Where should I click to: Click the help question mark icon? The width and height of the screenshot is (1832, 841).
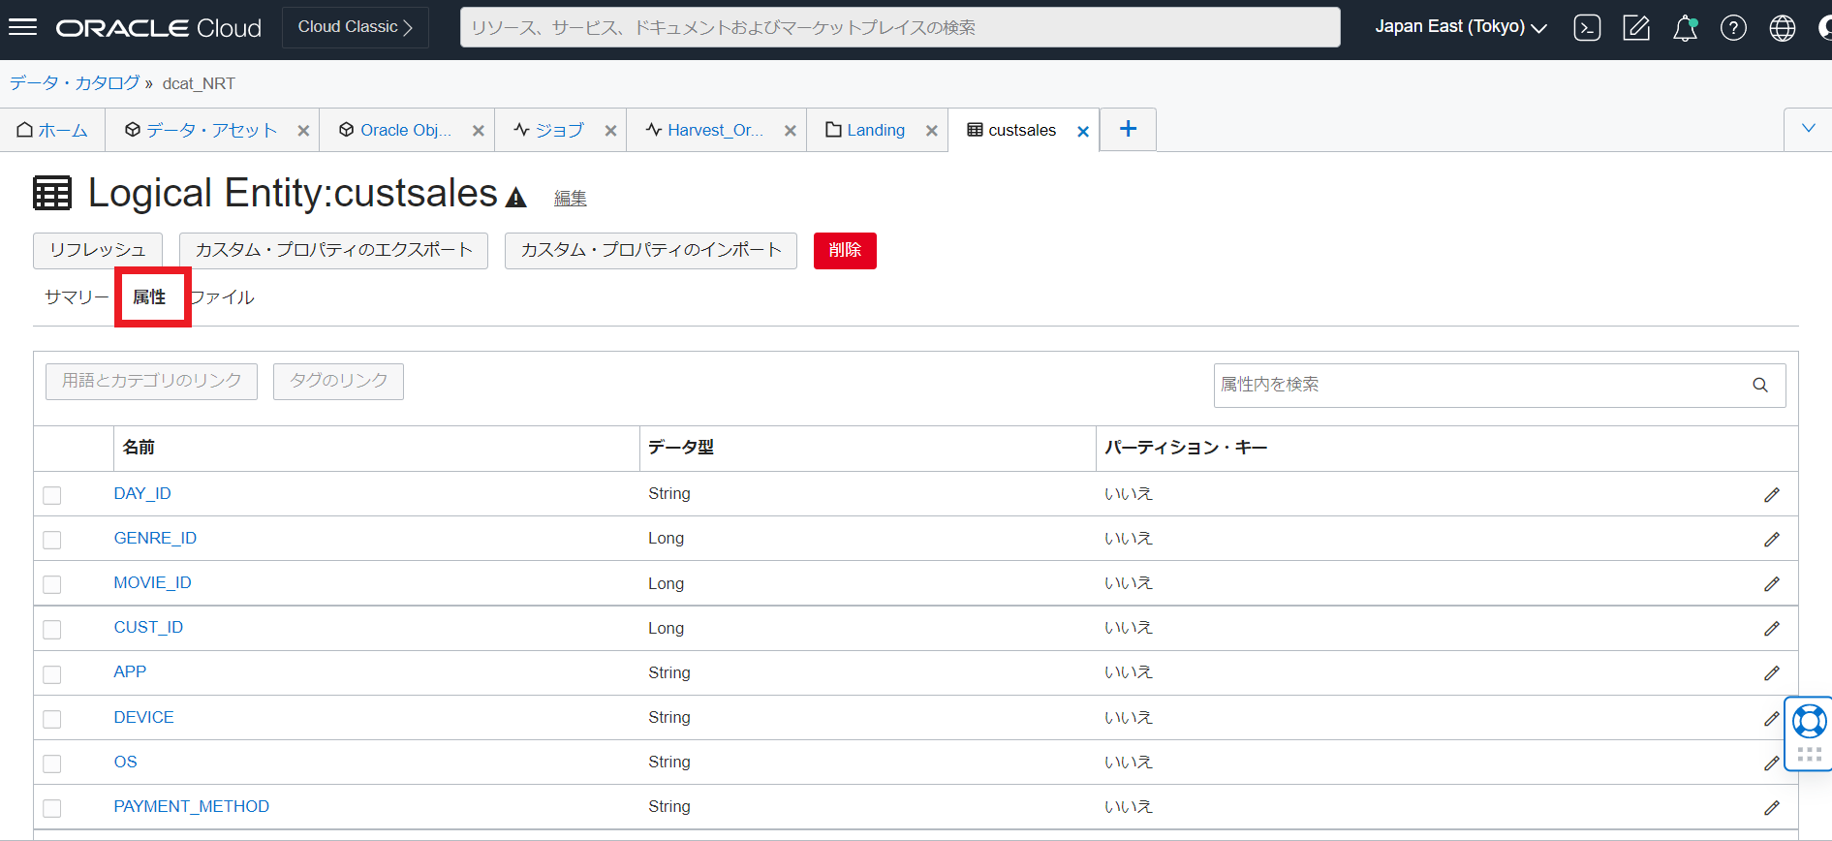[1733, 28]
